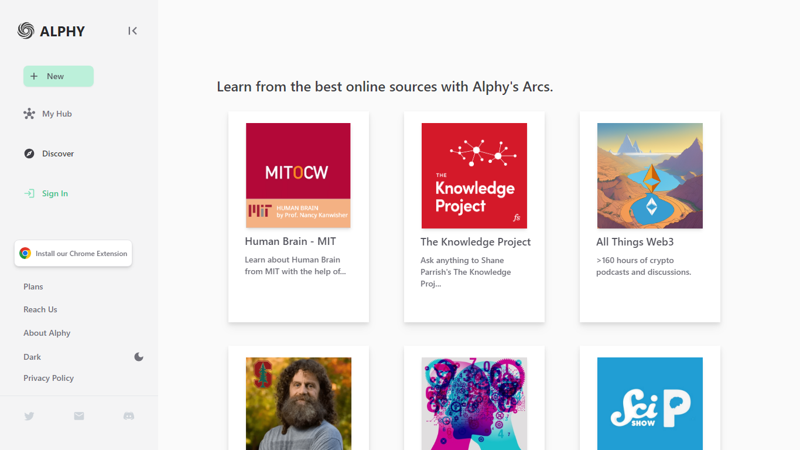The image size is (800, 450).
Task: Open the MIT OCW Human Brain thumbnail
Action: point(298,175)
